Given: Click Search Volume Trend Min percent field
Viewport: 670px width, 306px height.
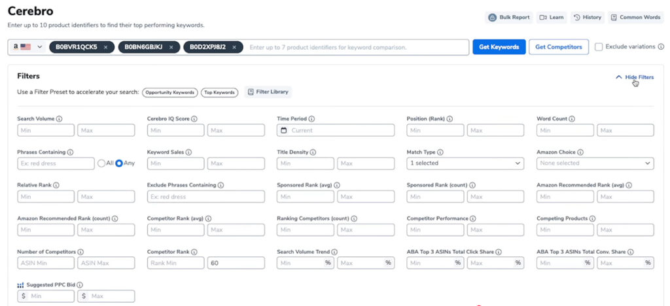Looking at the screenshot, I should pos(306,263).
